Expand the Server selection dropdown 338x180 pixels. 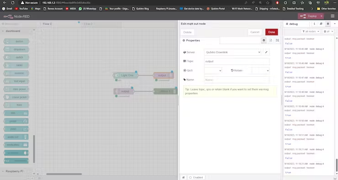[232, 52]
